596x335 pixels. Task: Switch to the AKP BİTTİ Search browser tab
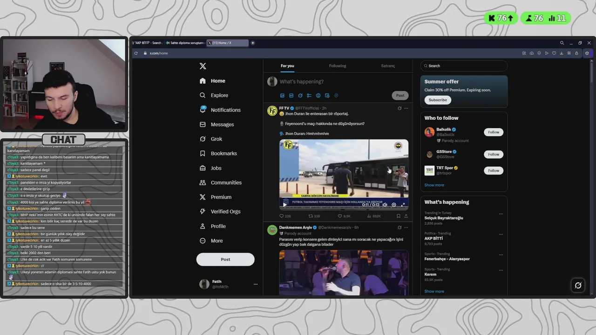pyautogui.click(x=147, y=43)
